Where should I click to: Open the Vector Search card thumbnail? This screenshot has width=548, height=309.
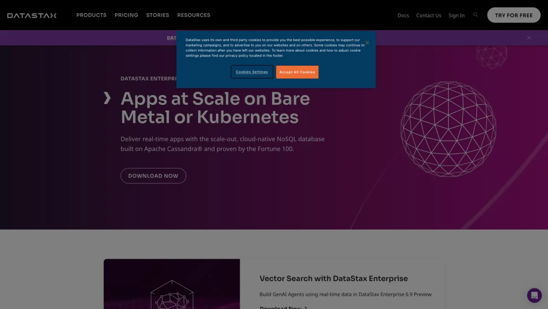(172, 284)
